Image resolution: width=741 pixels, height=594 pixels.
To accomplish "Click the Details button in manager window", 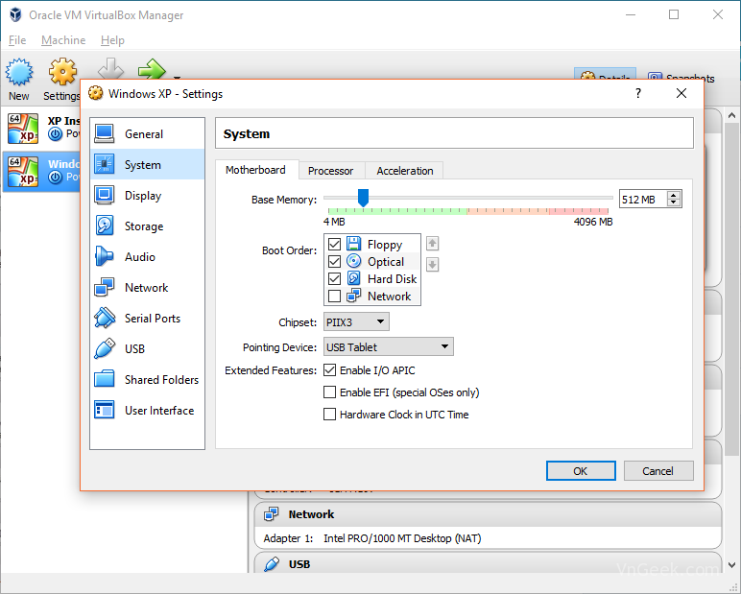I will coord(605,74).
